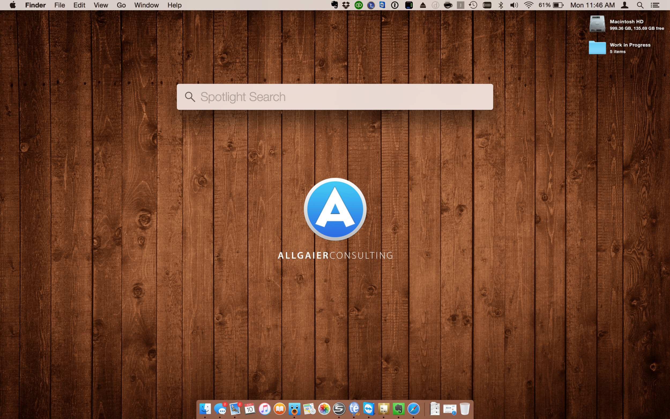Open the Go menu
The image size is (670, 419).
coord(121,5)
